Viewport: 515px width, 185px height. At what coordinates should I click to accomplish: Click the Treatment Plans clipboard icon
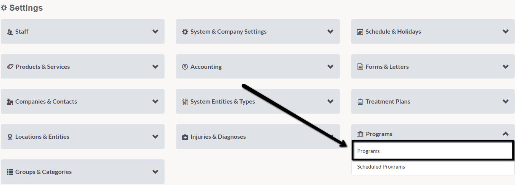click(360, 102)
